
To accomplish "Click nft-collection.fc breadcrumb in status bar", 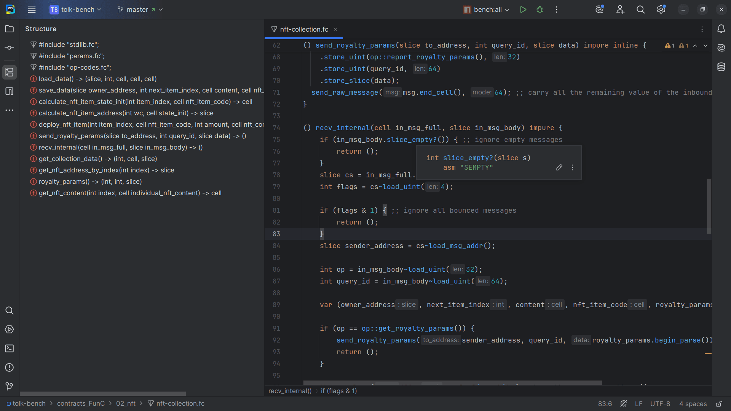I will (x=176, y=403).
